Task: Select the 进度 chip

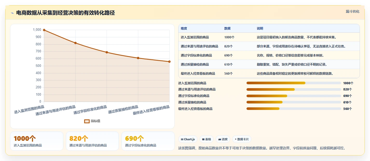Action: click(x=223, y=139)
